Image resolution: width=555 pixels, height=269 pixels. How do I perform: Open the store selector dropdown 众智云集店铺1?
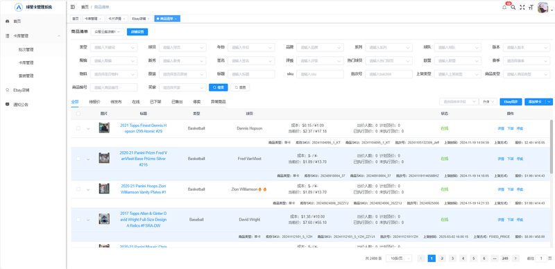pos(108,32)
